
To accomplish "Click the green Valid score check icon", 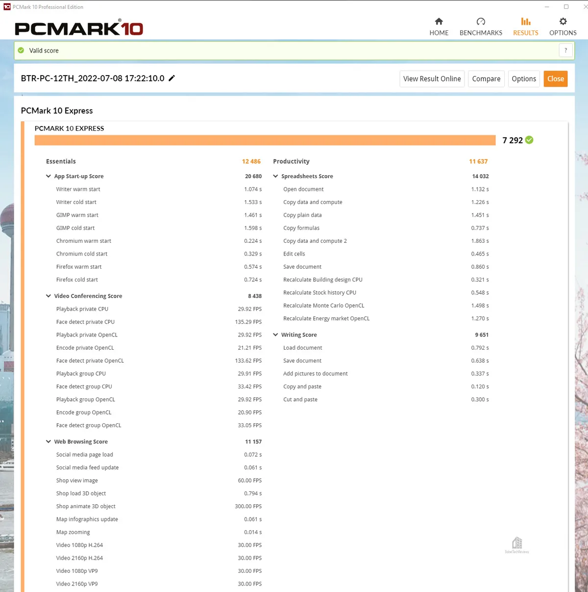I will tap(21, 51).
